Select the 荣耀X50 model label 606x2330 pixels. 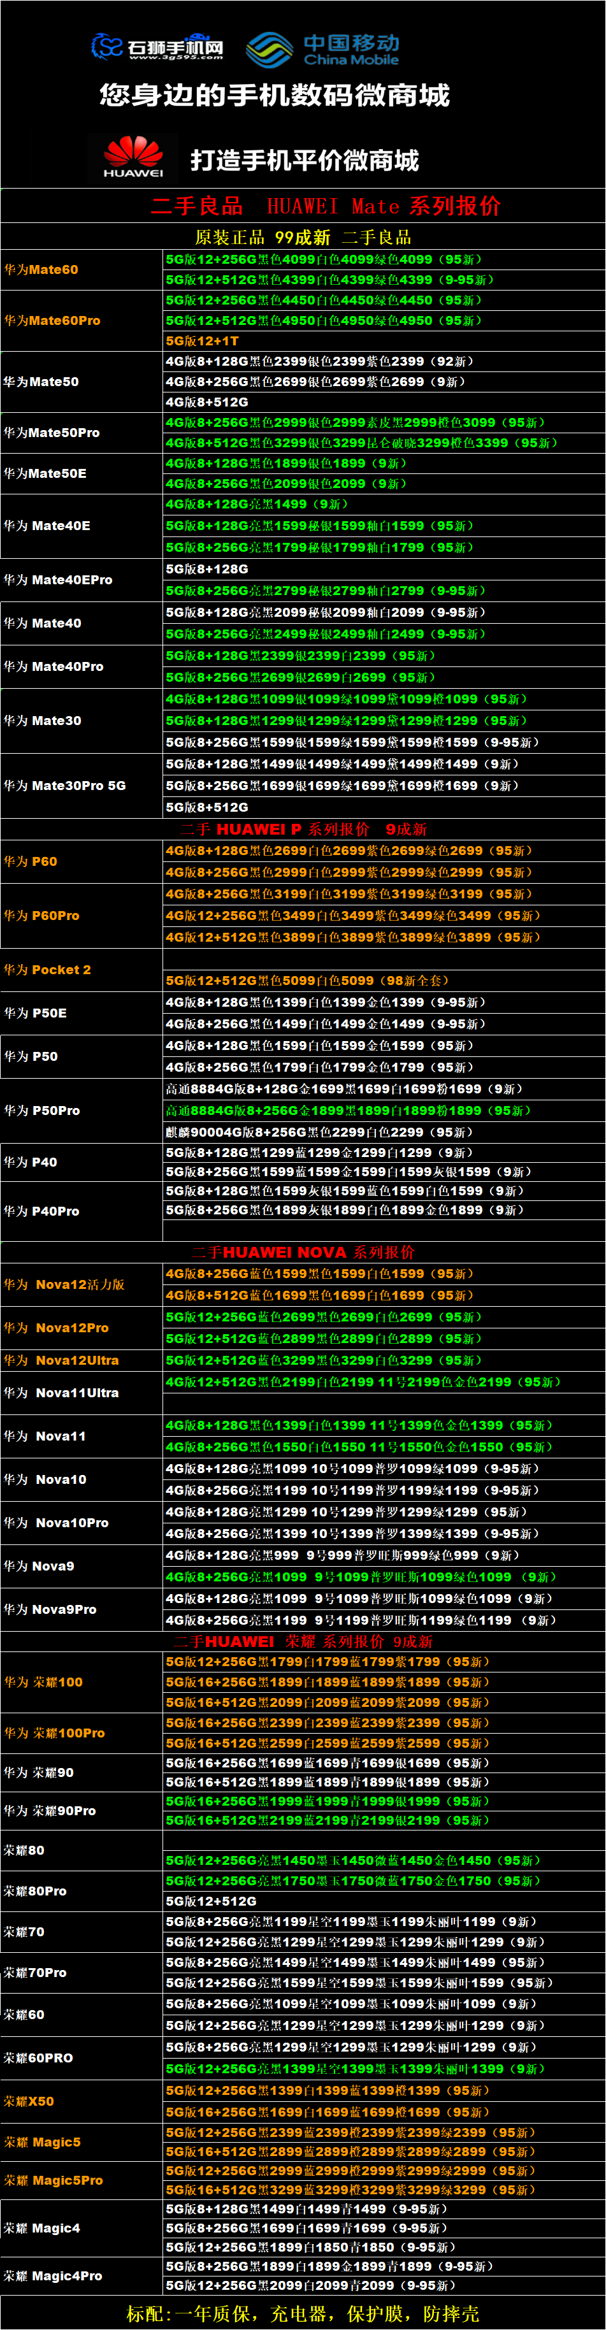click(29, 2101)
